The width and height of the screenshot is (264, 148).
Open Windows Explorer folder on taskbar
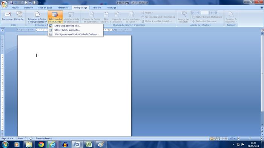[x=29, y=145]
